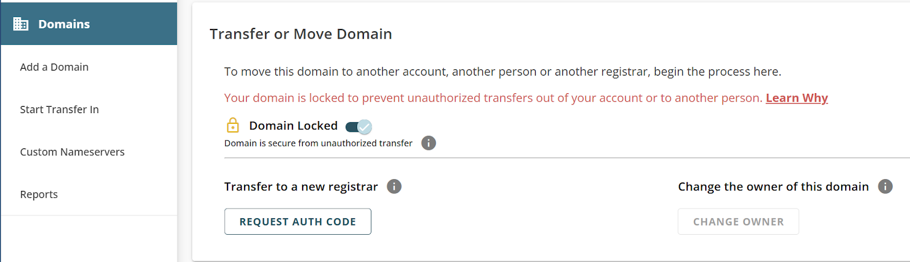Image resolution: width=910 pixels, height=262 pixels.
Task: Toggle the Domain Locked switch off
Action: pos(359,126)
